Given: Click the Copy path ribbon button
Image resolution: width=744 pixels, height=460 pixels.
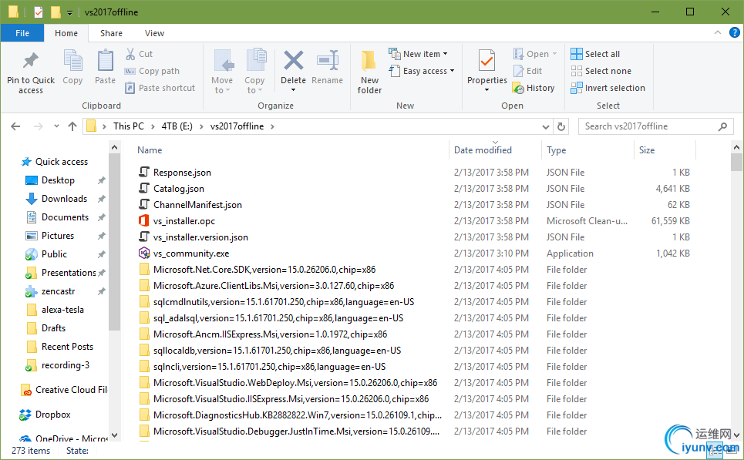Looking at the screenshot, I should 153,71.
